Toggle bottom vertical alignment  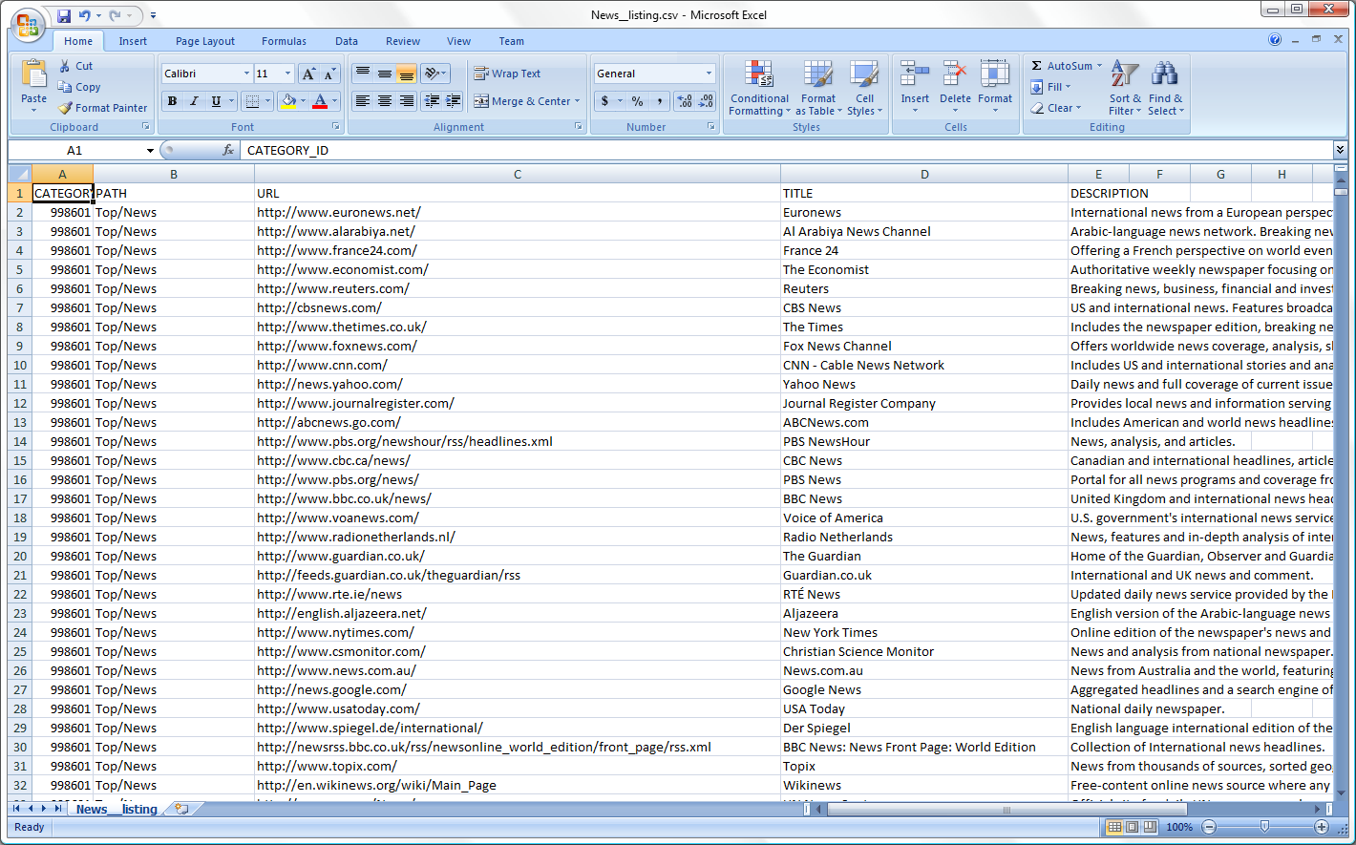coord(407,74)
